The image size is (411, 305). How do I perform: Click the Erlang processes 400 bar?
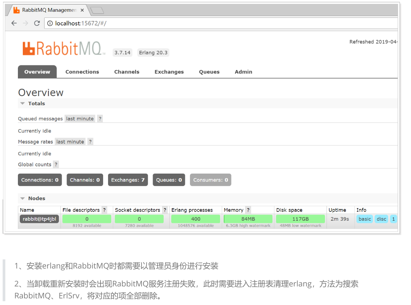[x=196, y=219]
